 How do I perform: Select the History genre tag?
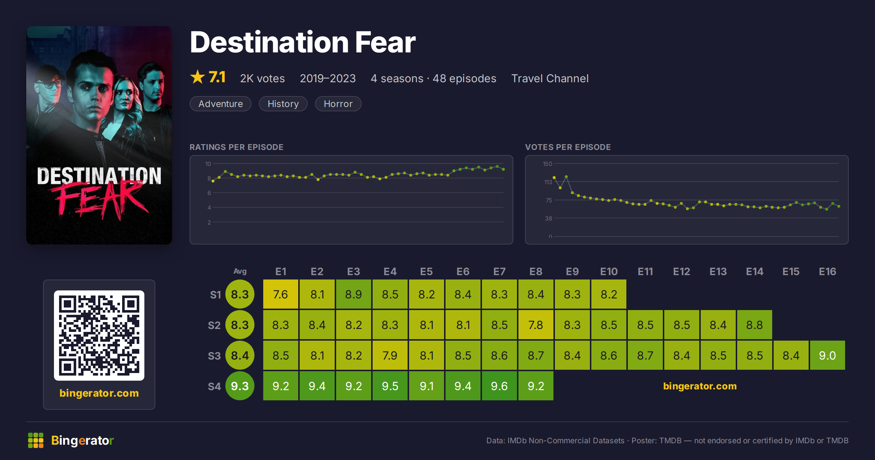click(283, 104)
